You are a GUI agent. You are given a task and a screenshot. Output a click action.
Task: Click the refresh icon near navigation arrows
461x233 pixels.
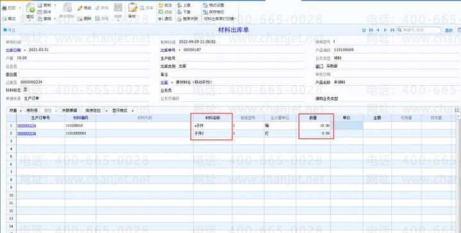coord(364,30)
